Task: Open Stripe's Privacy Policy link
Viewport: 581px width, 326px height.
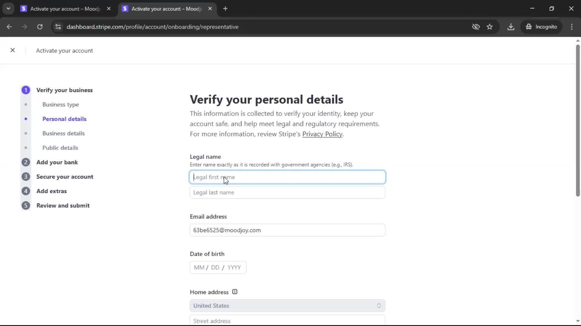Action: [322, 134]
